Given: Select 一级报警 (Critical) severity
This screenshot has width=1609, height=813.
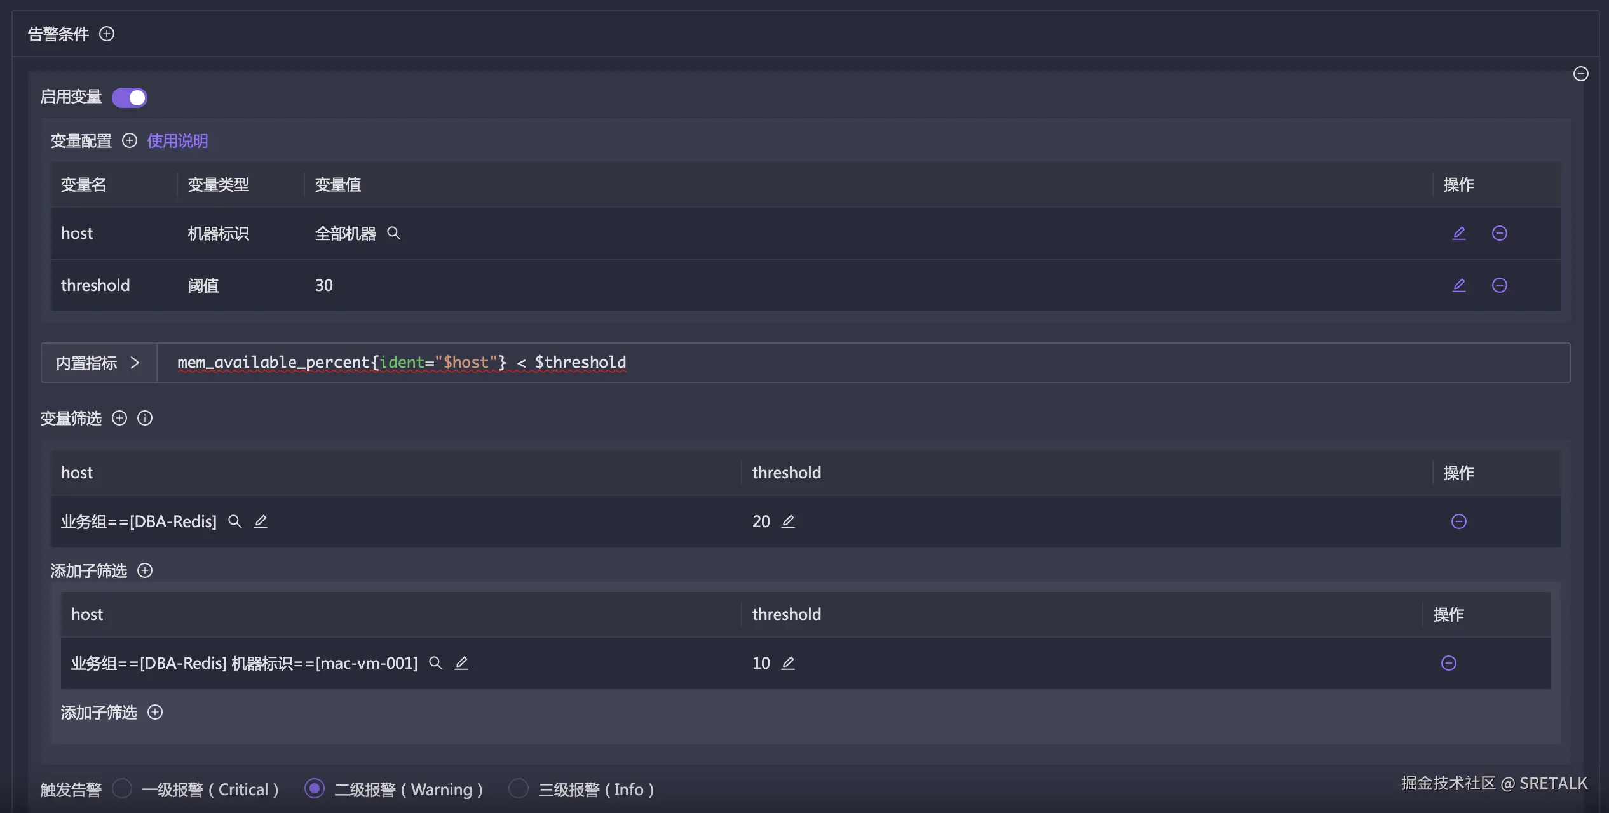Looking at the screenshot, I should 122,789.
